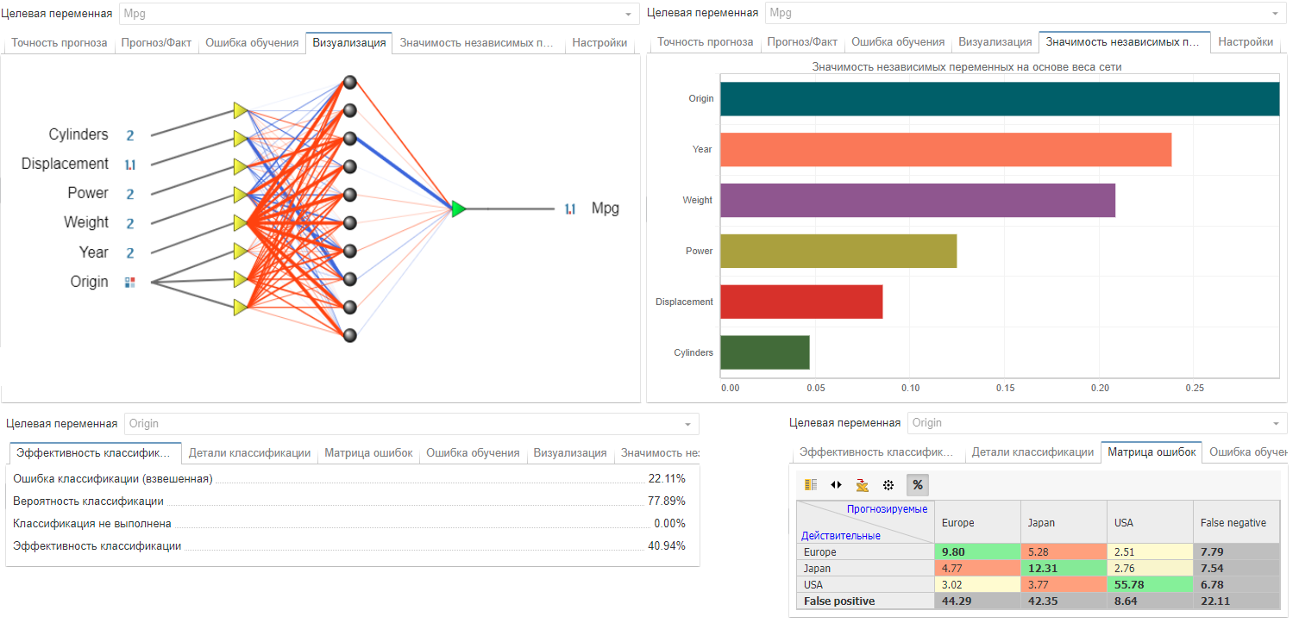This screenshot has height=629, width=1299.
Task: Click the Excel export icon in matrix toolbar
Action: [862, 485]
